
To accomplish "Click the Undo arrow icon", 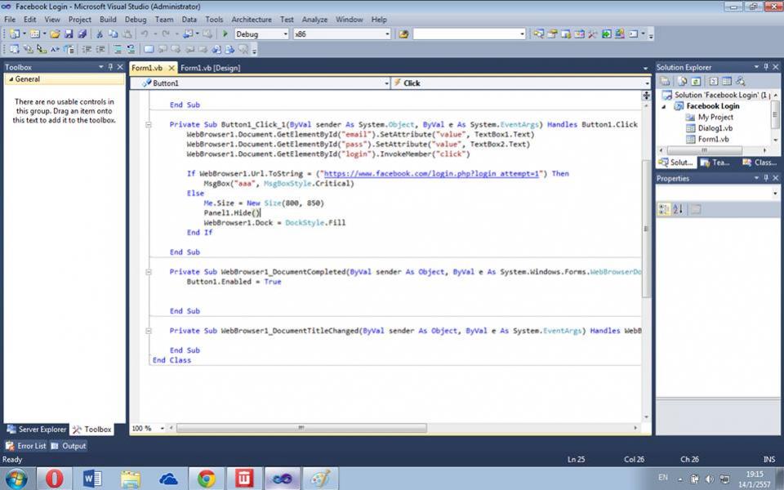I will [x=145, y=34].
